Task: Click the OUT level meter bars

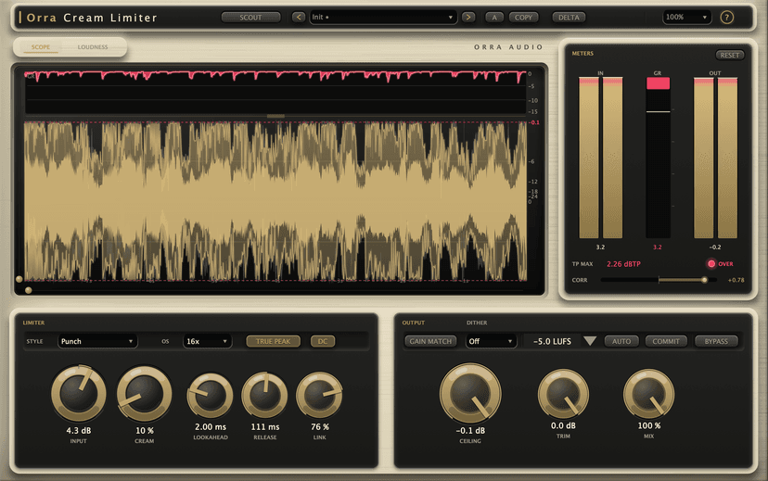Action: point(715,158)
